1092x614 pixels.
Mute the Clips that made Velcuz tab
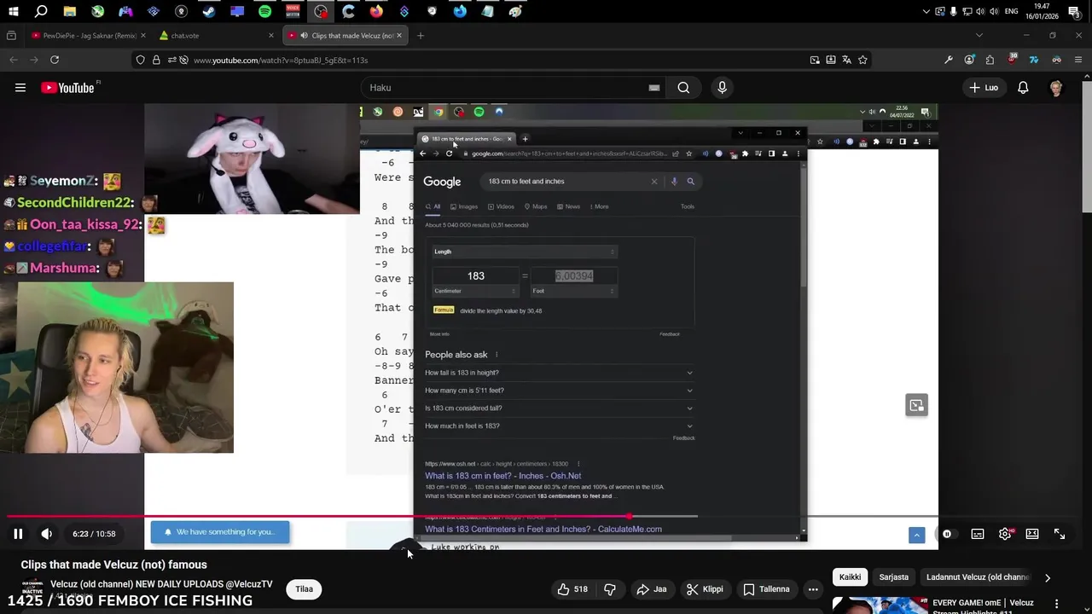[x=305, y=36]
